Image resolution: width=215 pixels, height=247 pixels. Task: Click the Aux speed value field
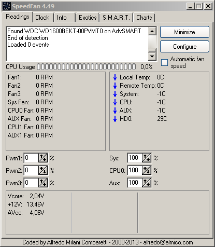[x=135, y=183]
